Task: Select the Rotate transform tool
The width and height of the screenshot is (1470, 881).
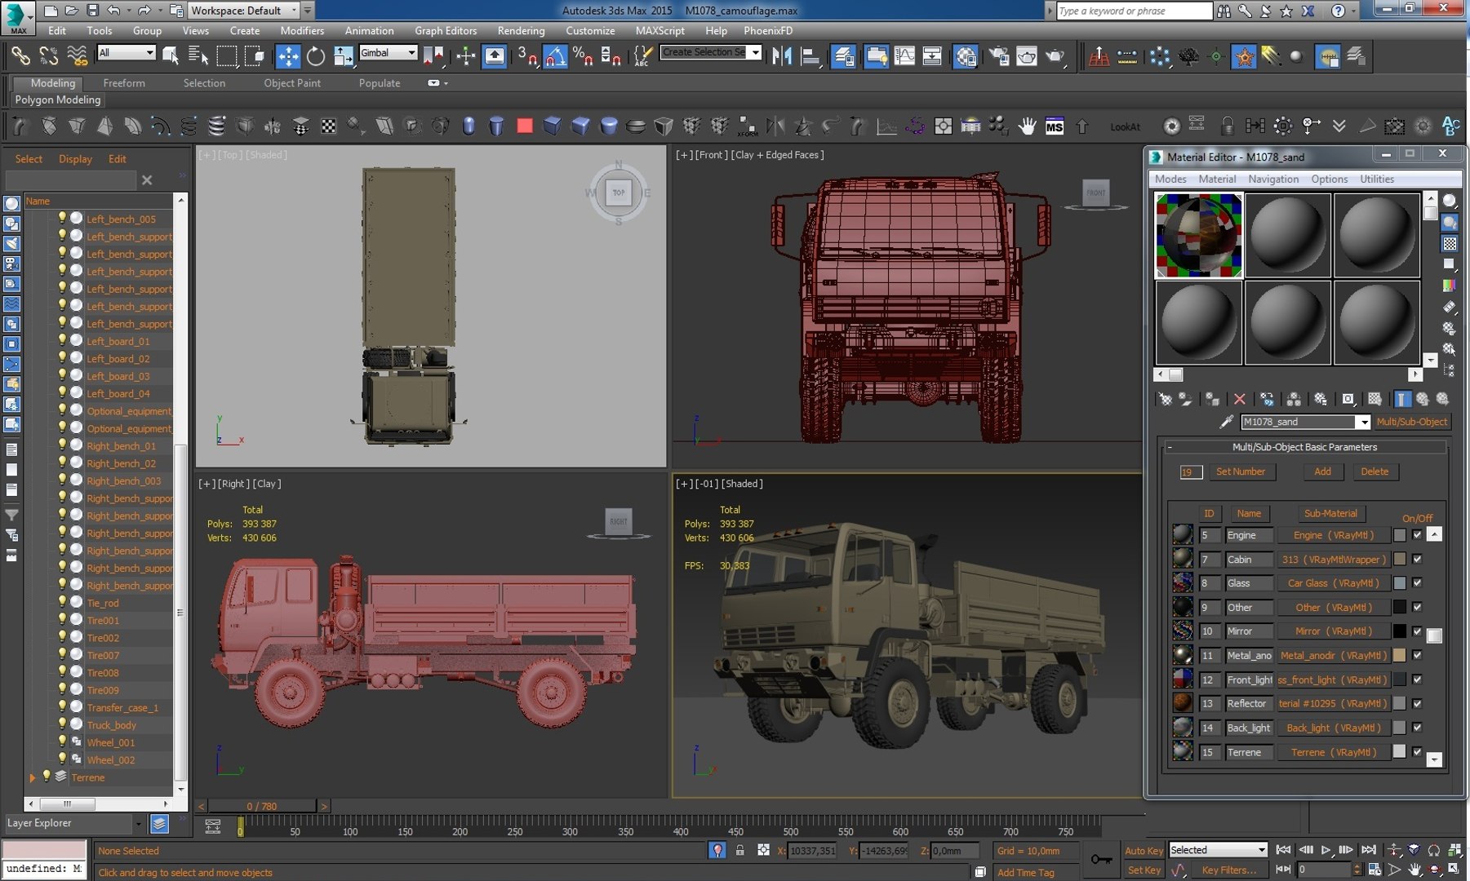Action: (x=315, y=56)
